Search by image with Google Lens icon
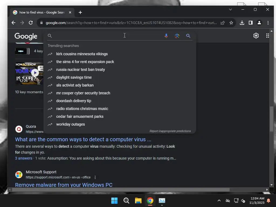 [177, 36]
